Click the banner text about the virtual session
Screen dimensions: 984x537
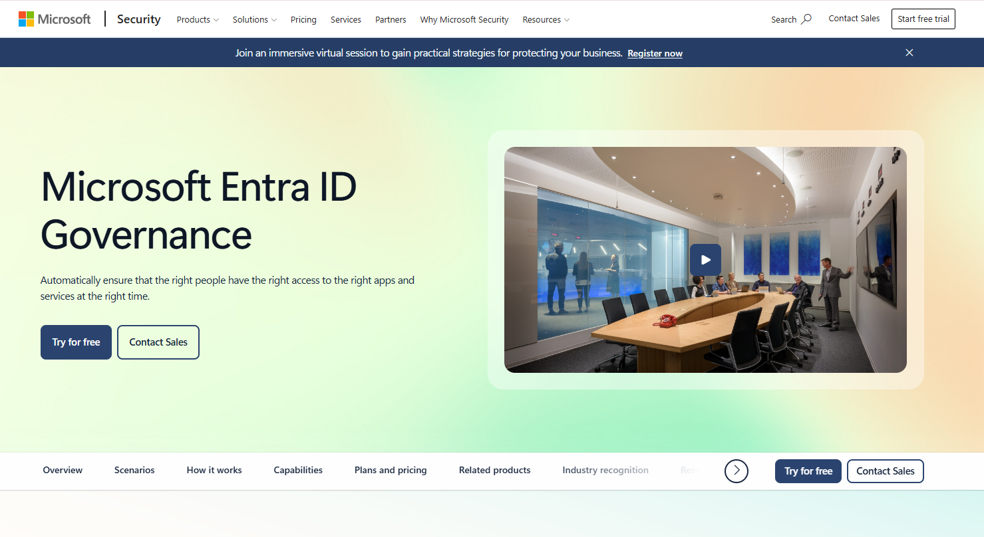(428, 53)
